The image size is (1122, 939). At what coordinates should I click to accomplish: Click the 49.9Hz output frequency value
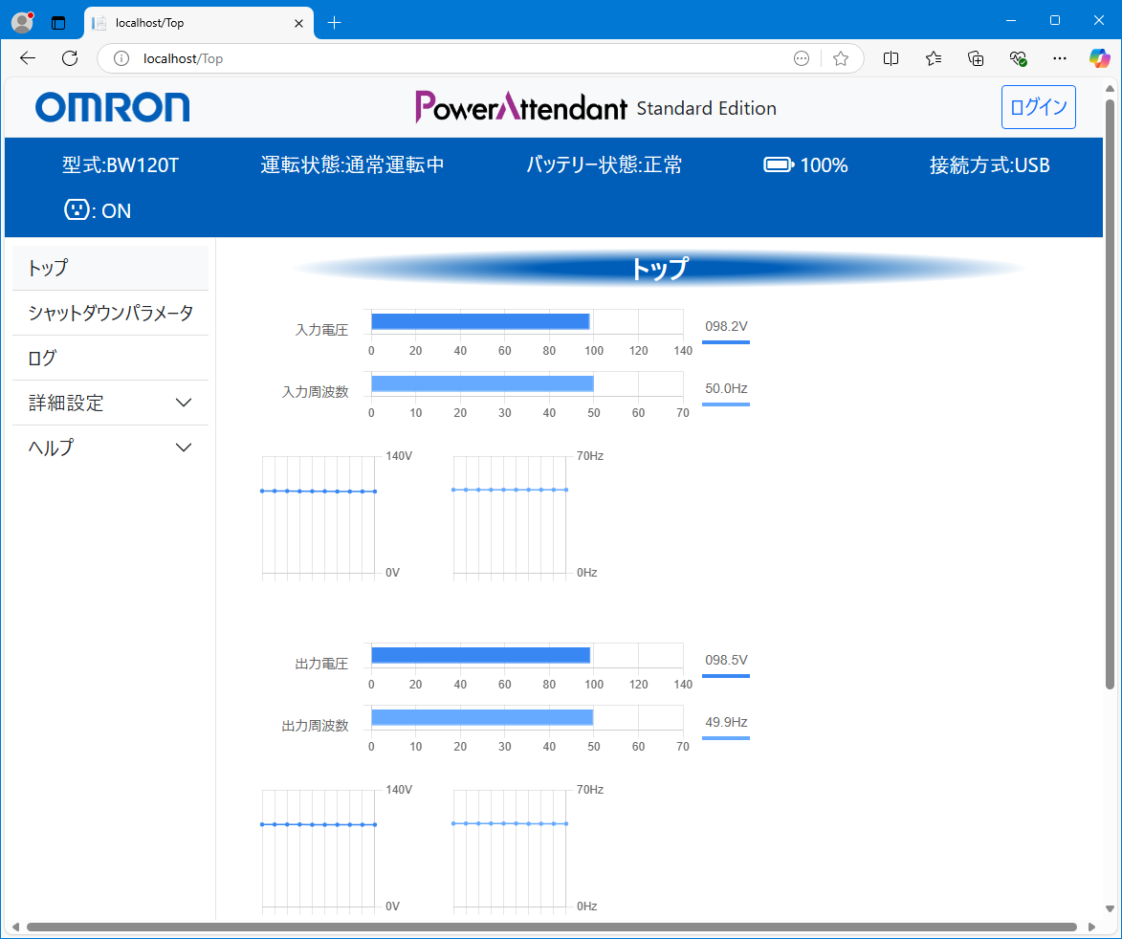pos(726,722)
